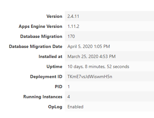Click the Running Instances label
Image resolution: width=154 pixels, height=118 pixels.
(43, 97)
